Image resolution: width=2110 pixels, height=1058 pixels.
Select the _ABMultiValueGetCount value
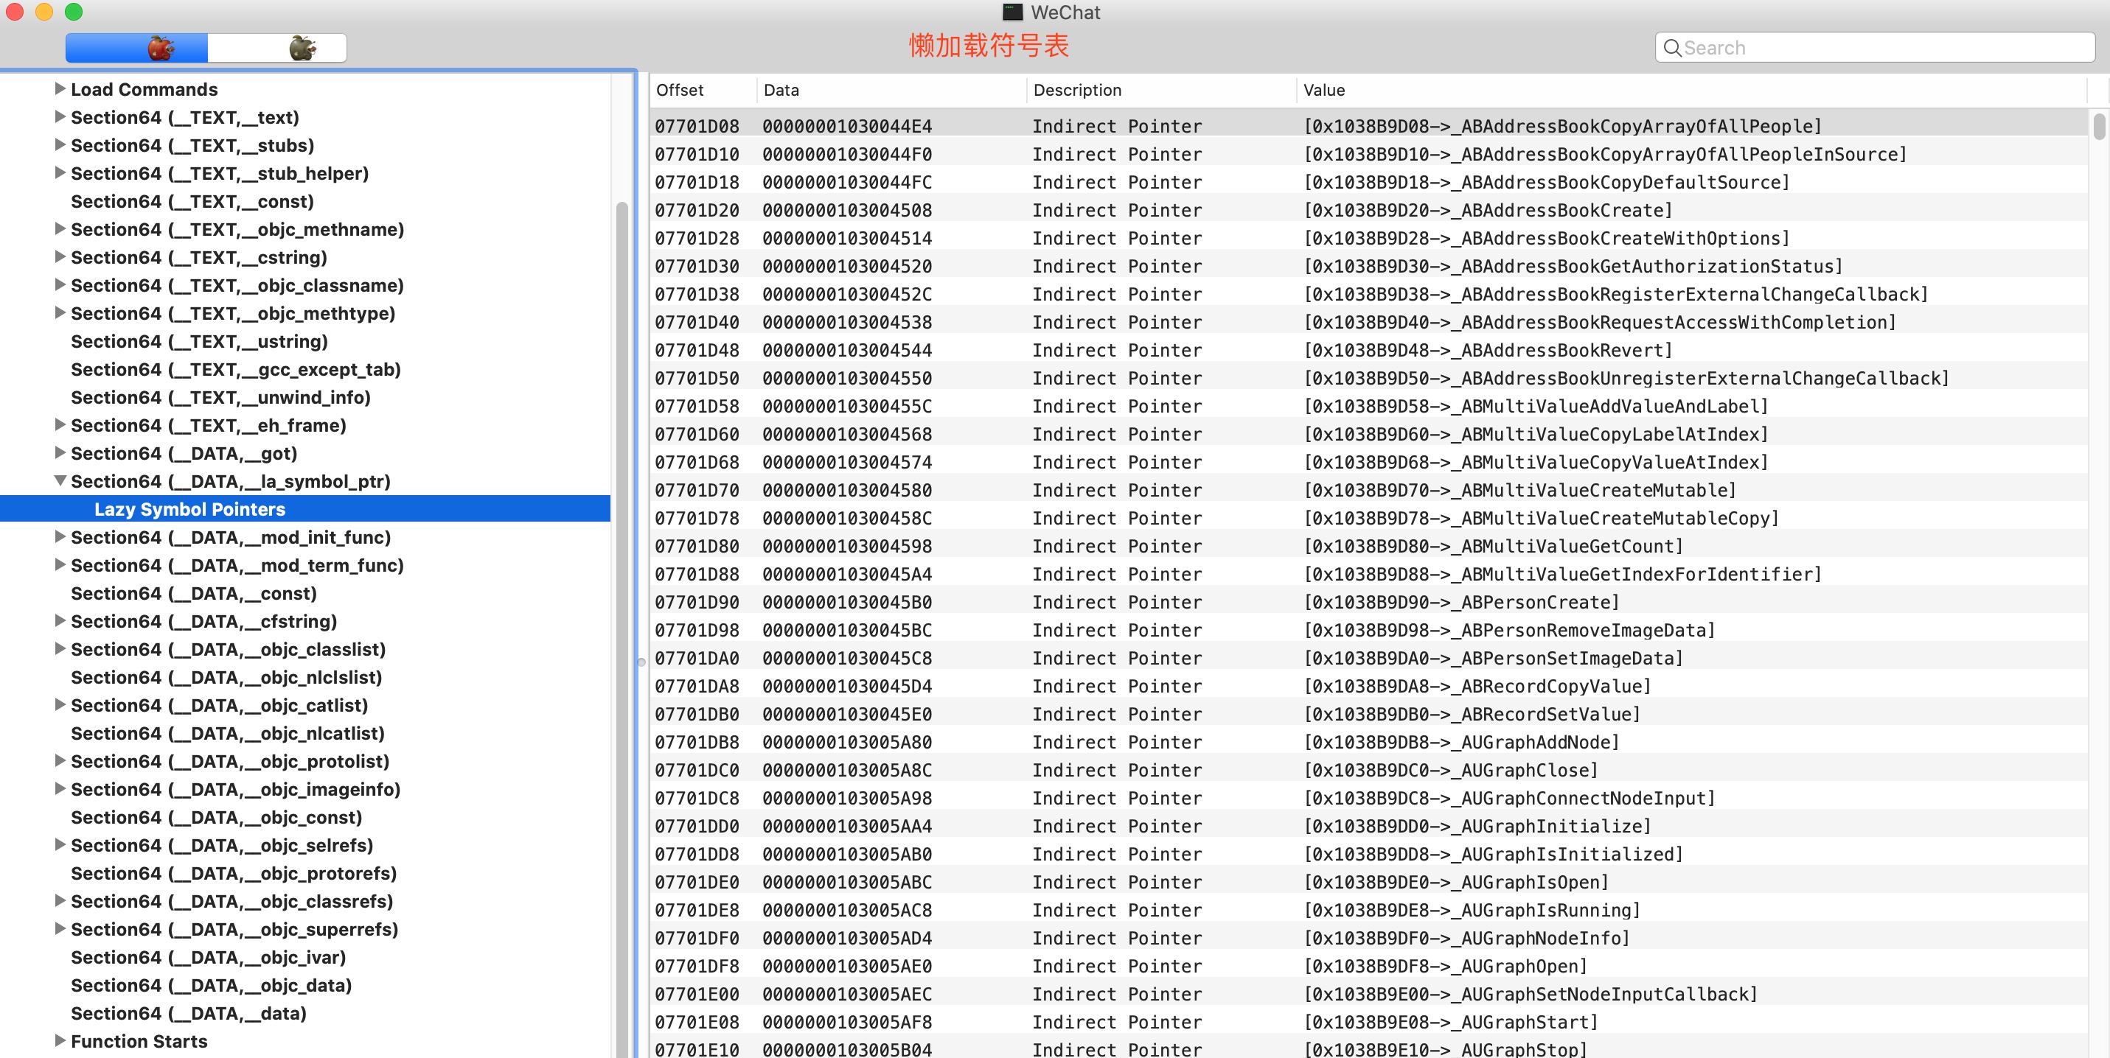coord(1493,546)
